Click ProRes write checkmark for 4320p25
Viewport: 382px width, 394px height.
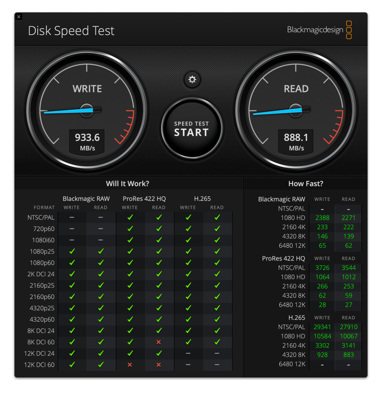click(x=130, y=308)
